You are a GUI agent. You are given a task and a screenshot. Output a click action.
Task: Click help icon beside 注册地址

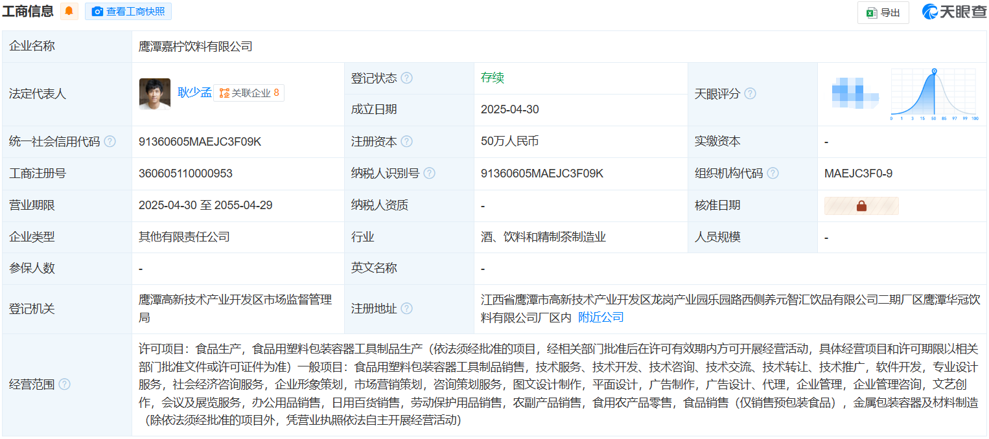pyautogui.click(x=406, y=309)
